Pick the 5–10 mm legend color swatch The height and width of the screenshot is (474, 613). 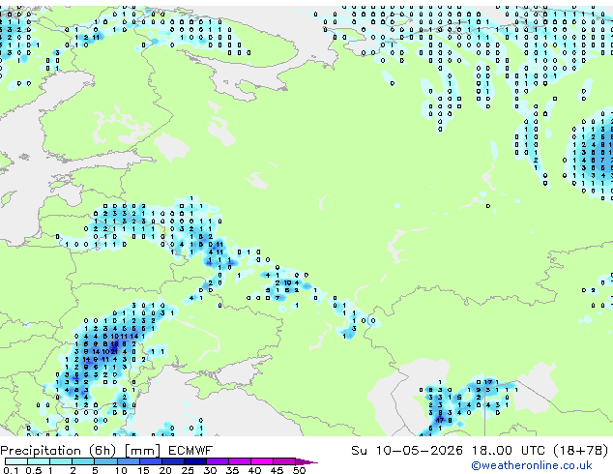(105, 461)
